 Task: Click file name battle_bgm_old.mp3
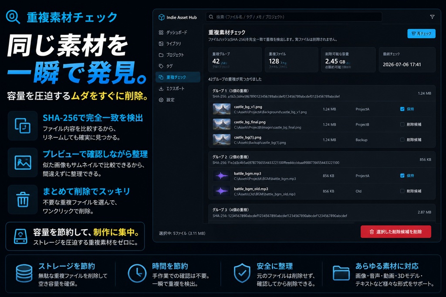click(251, 189)
